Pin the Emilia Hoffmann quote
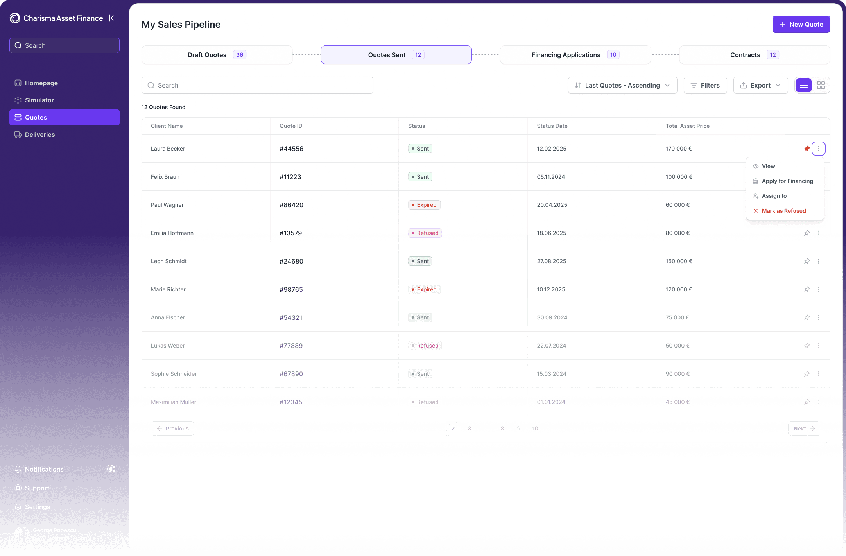 click(807, 233)
